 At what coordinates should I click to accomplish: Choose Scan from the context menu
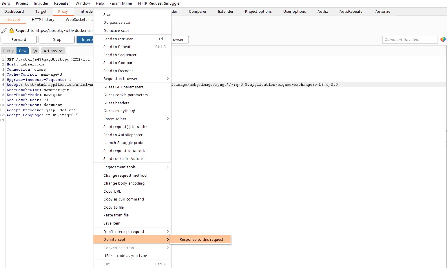(x=132, y=14)
